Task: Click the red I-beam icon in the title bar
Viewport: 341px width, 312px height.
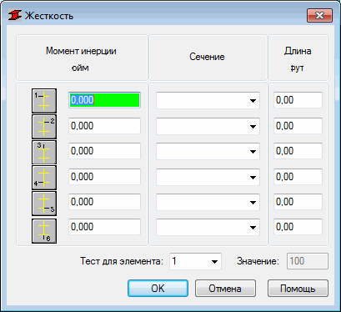Action: pos(15,15)
